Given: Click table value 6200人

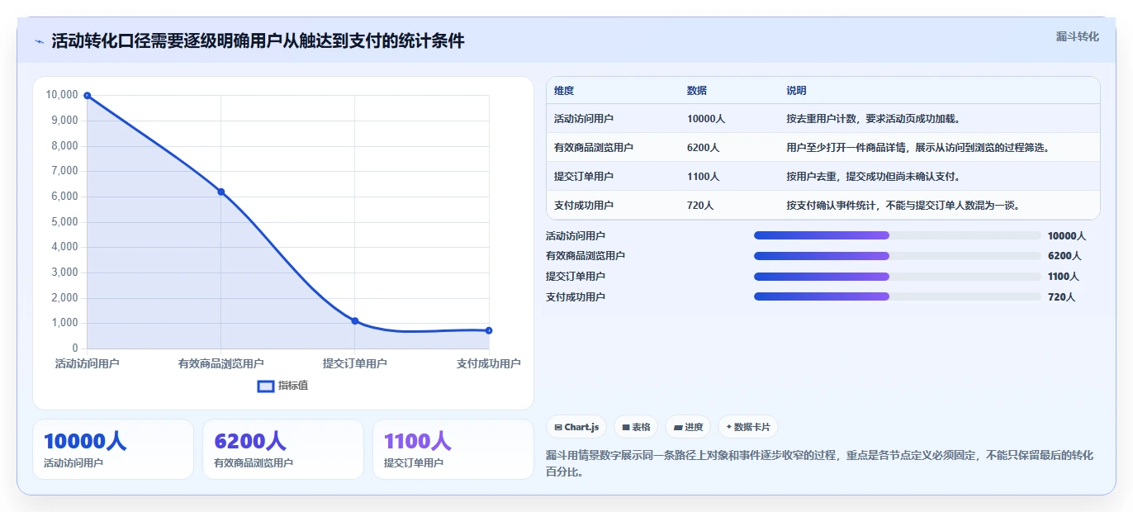Looking at the screenshot, I should 704,148.
